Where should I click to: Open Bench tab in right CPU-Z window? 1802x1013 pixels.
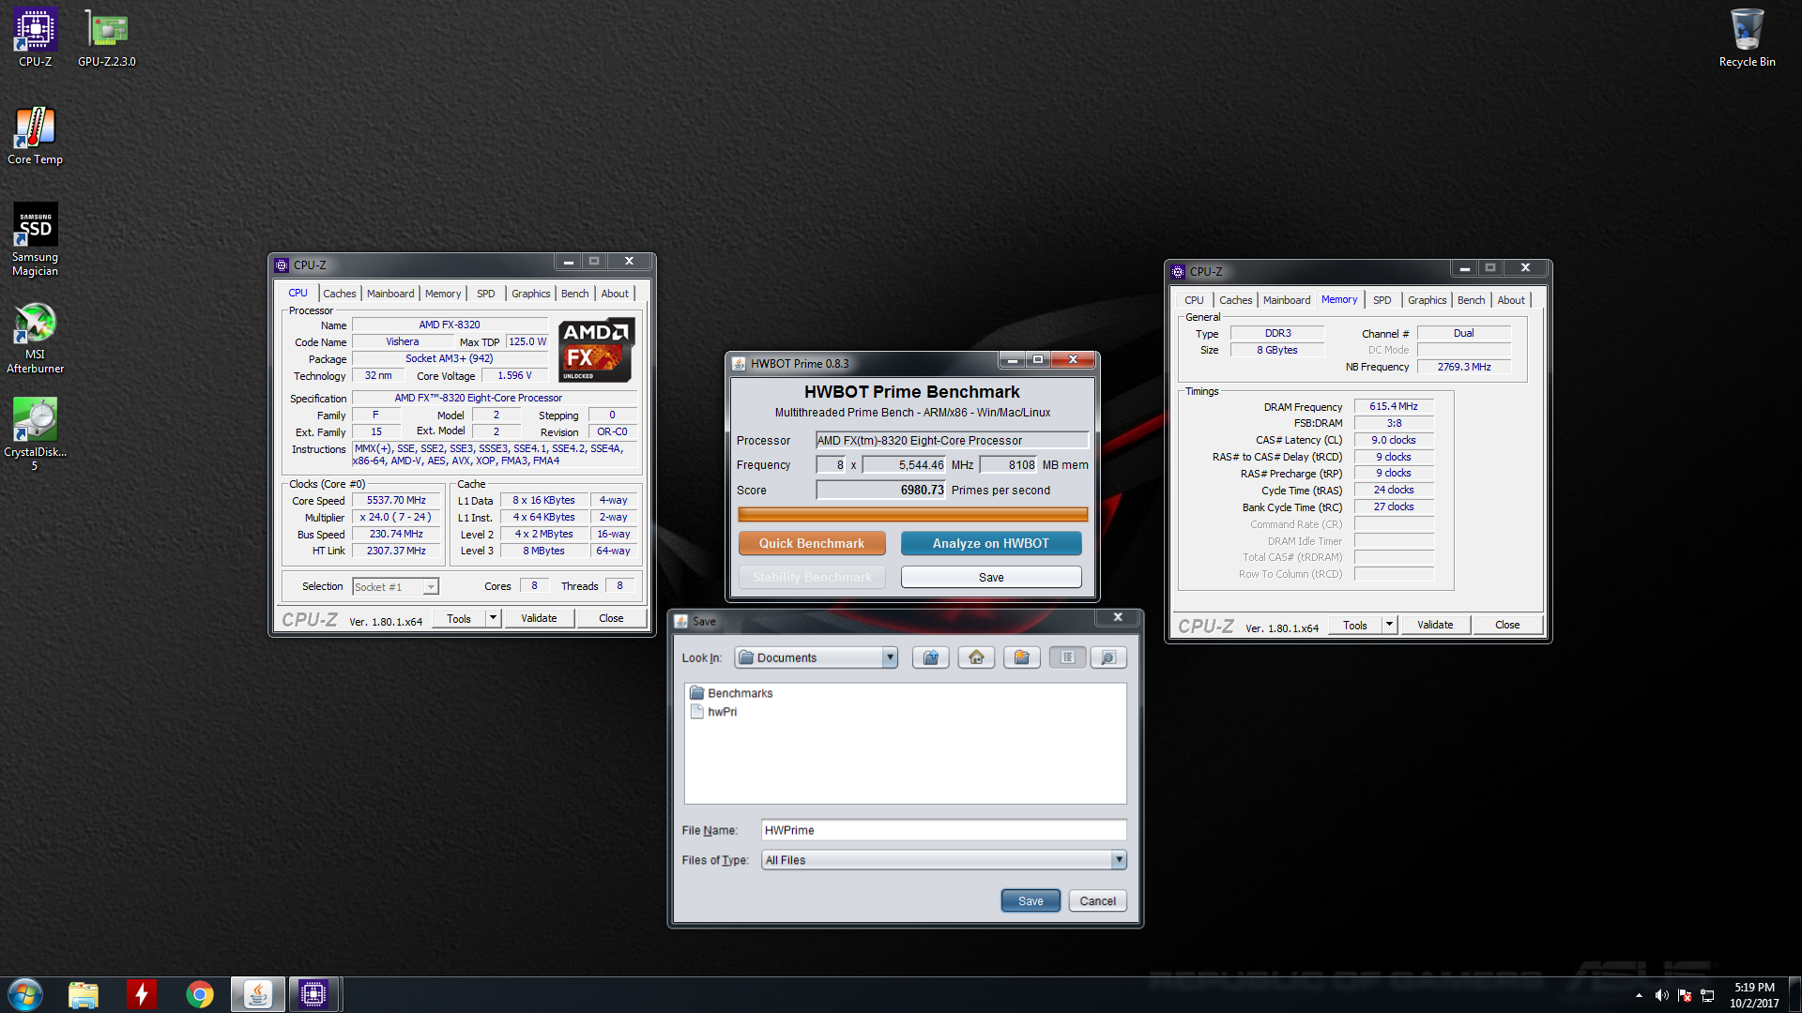[1472, 300]
